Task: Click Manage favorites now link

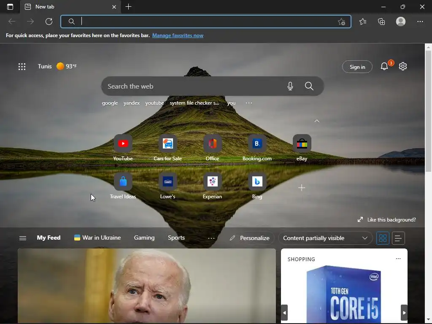Action: [178, 35]
